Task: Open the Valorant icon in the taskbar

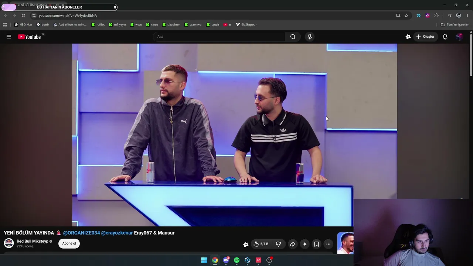Action: point(258,260)
